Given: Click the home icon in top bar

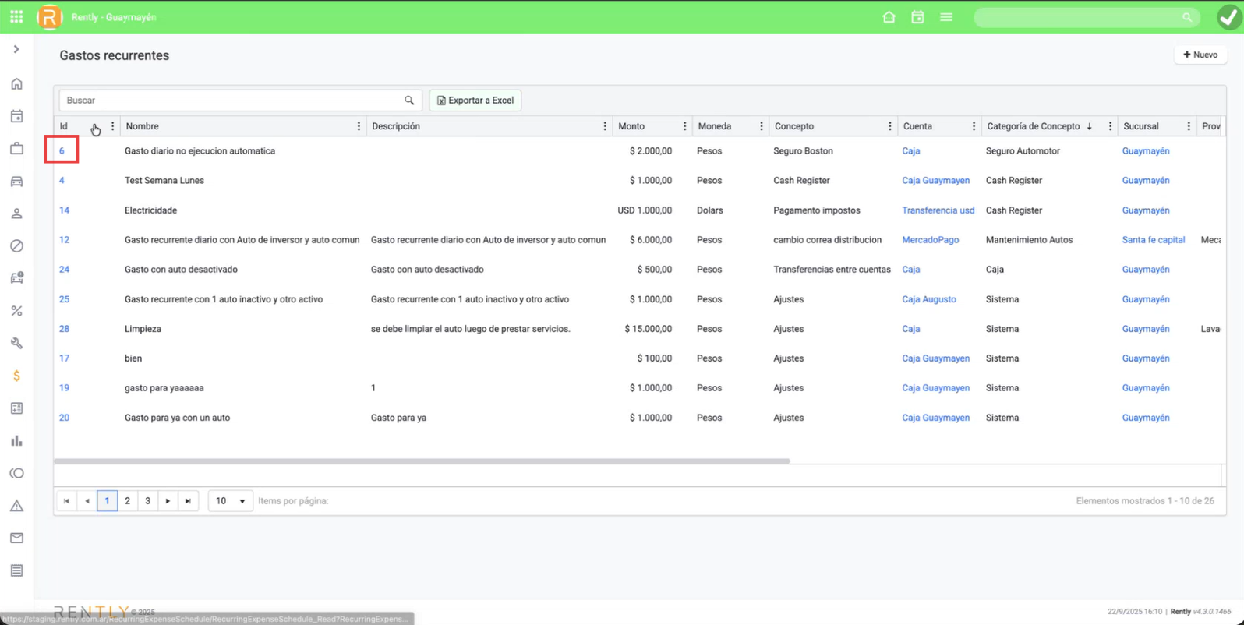Looking at the screenshot, I should click(x=889, y=17).
